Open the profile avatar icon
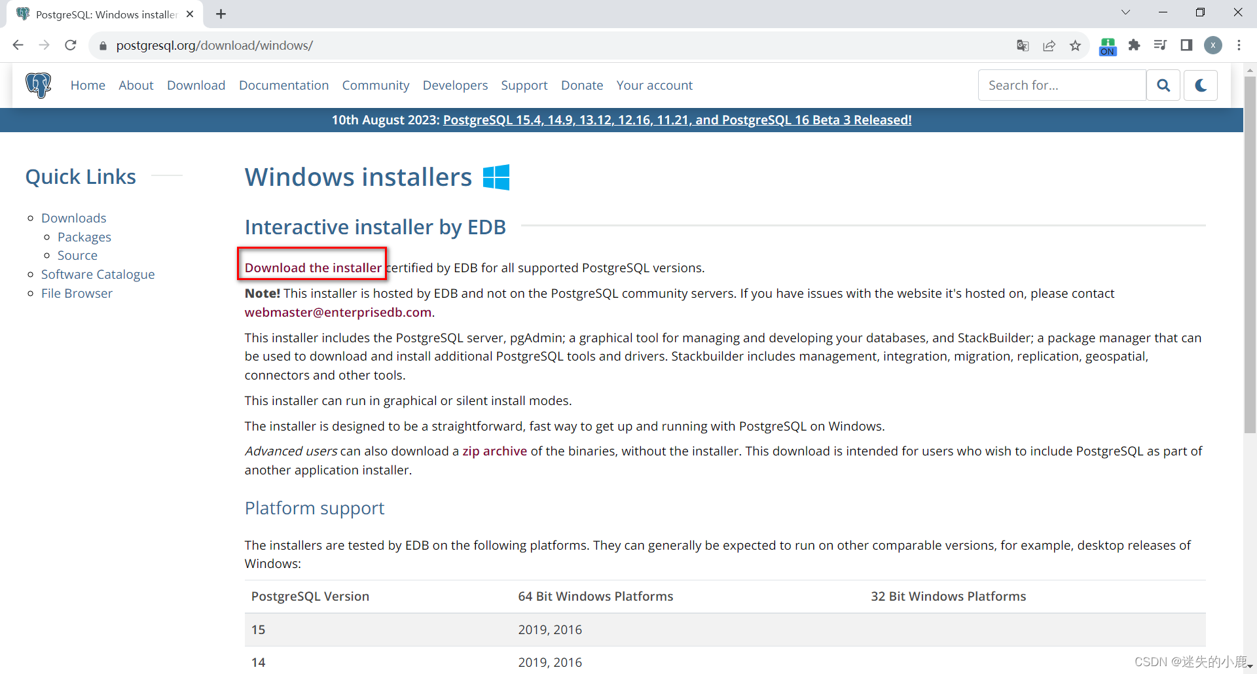Screen dimensions: 1257x674 coord(1213,45)
